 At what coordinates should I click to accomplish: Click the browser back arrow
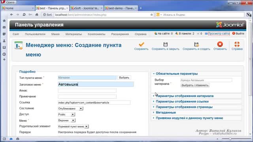pyautogui.click(x=11, y=15)
